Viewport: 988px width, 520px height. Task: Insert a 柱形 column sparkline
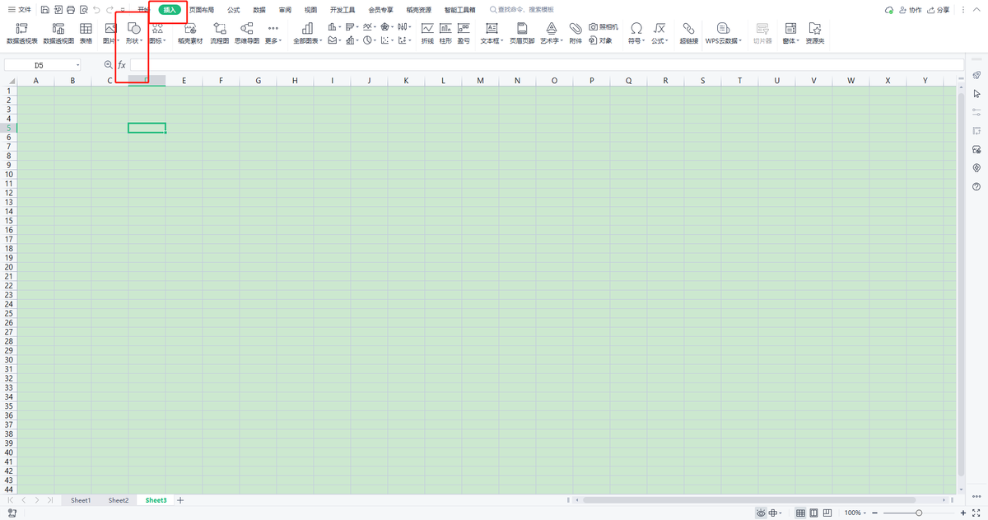(x=445, y=33)
